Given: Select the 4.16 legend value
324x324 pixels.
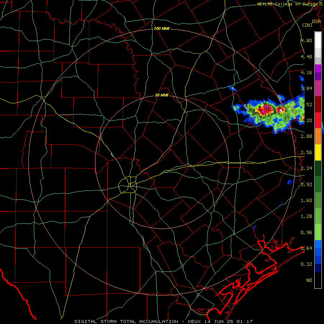Looking at the screenshot, I should [306, 72].
